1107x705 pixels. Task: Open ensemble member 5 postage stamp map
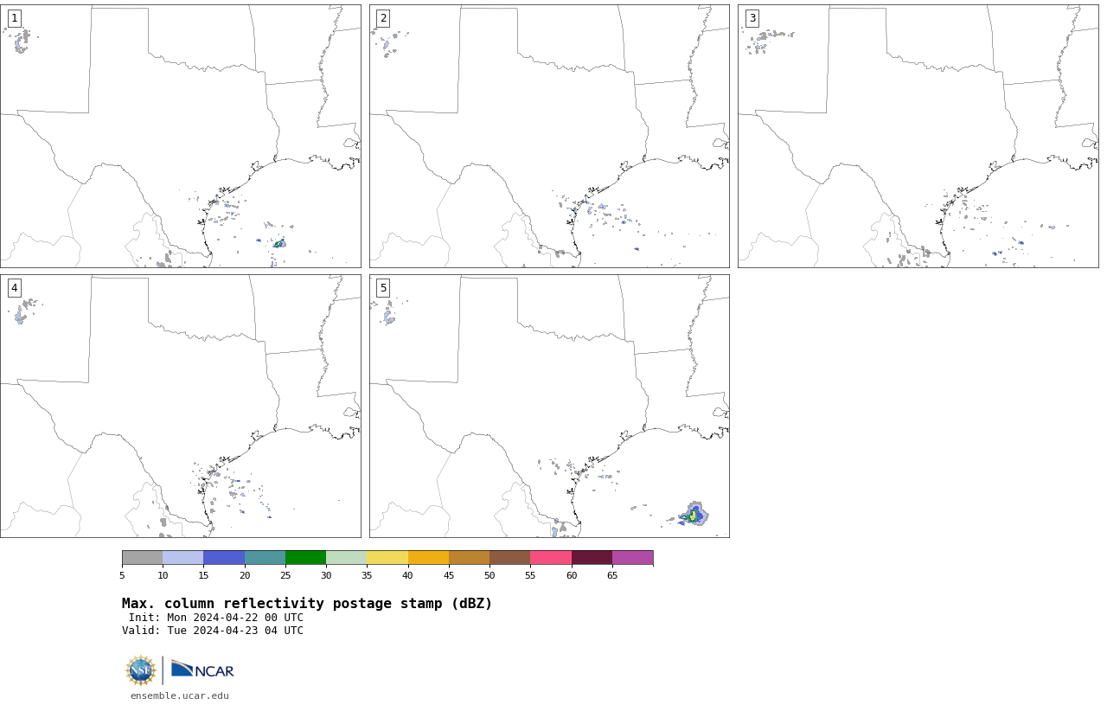pyautogui.click(x=549, y=406)
